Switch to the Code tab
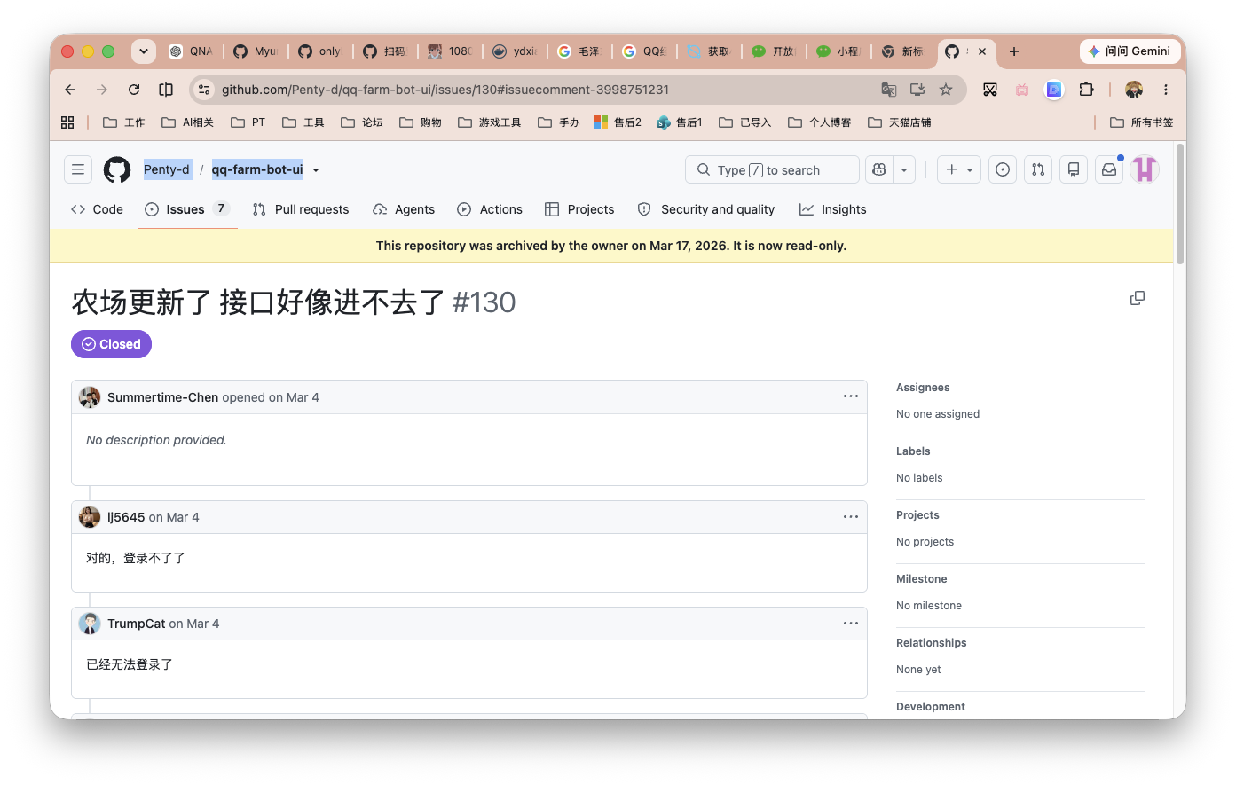1236x785 pixels. click(97, 209)
